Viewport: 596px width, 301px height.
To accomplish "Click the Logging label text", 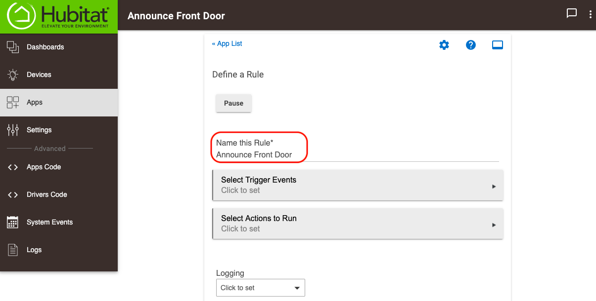I will 230,273.
